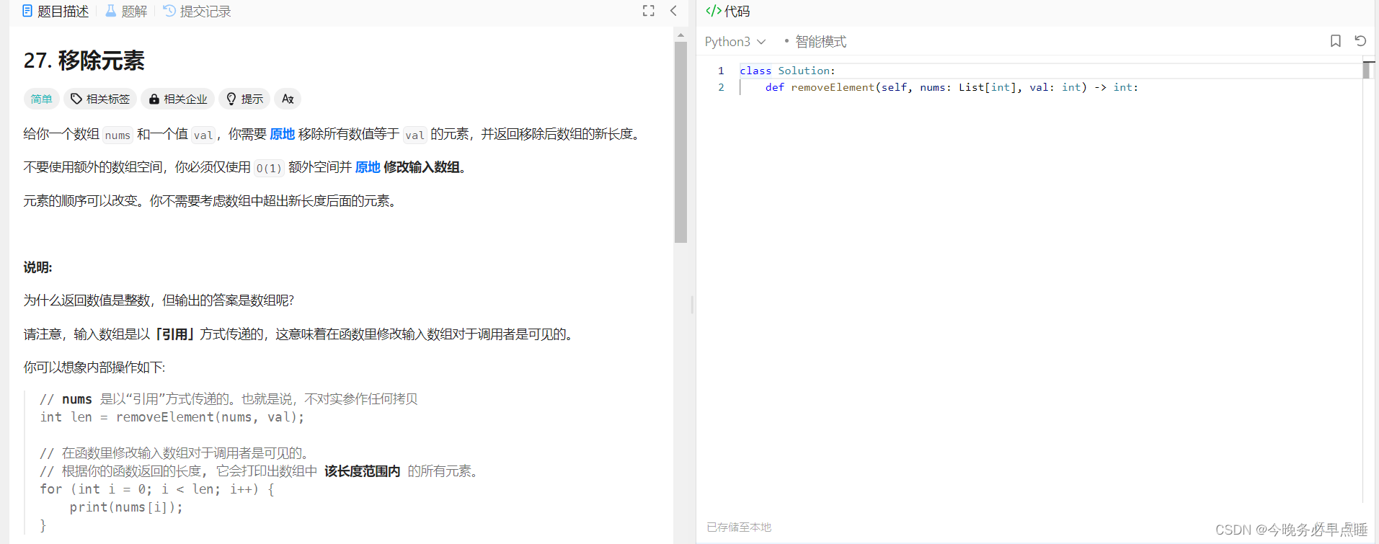Follow the first 原地 link
1379x544 pixels.
tap(282, 134)
